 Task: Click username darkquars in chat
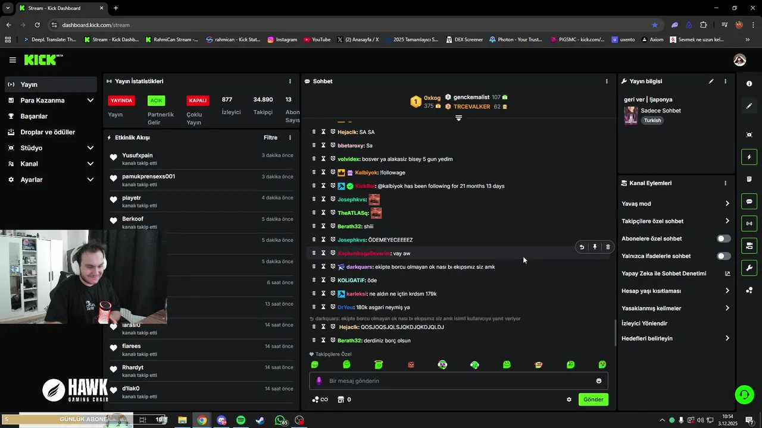pos(359,267)
